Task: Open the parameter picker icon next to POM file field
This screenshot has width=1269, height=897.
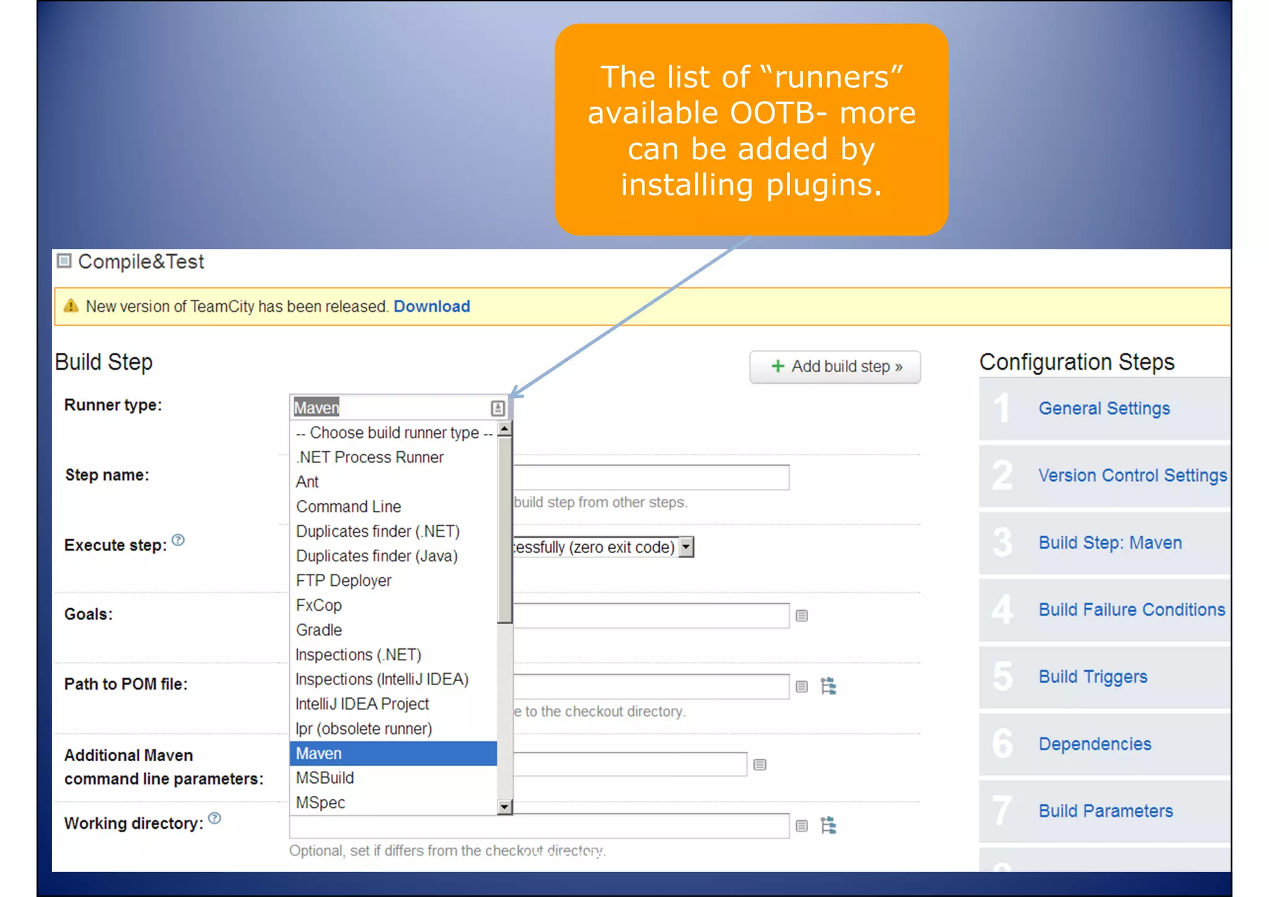Action: coord(802,686)
